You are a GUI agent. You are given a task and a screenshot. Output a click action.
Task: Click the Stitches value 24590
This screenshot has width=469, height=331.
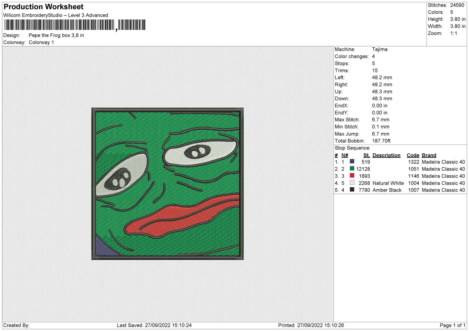tap(457, 5)
